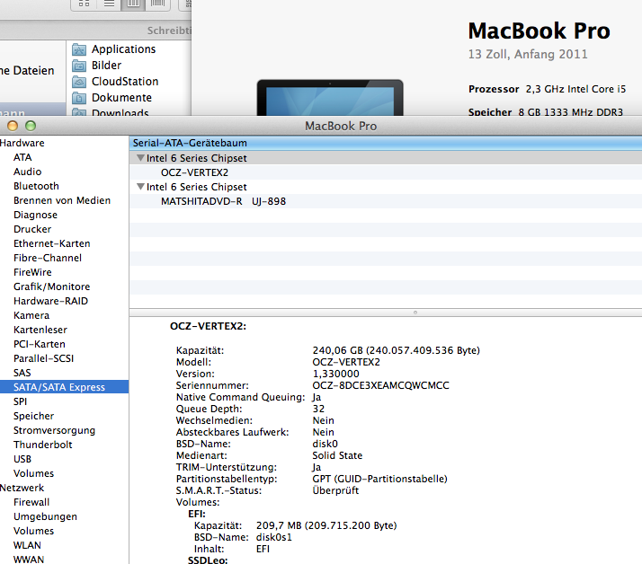This screenshot has height=564, width=642.
Task: Select Volumes under Netzwerk section
Action: [x=33, y=531]
